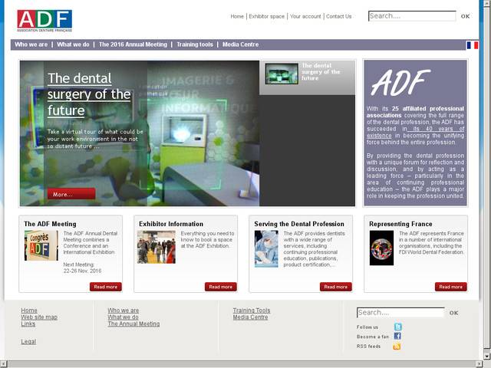Click the Become a fan label
The width and height of the screenshot is (491, 368).
click(373, 337)
